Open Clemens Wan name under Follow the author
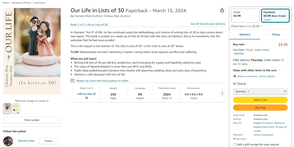 click(26, 141)
